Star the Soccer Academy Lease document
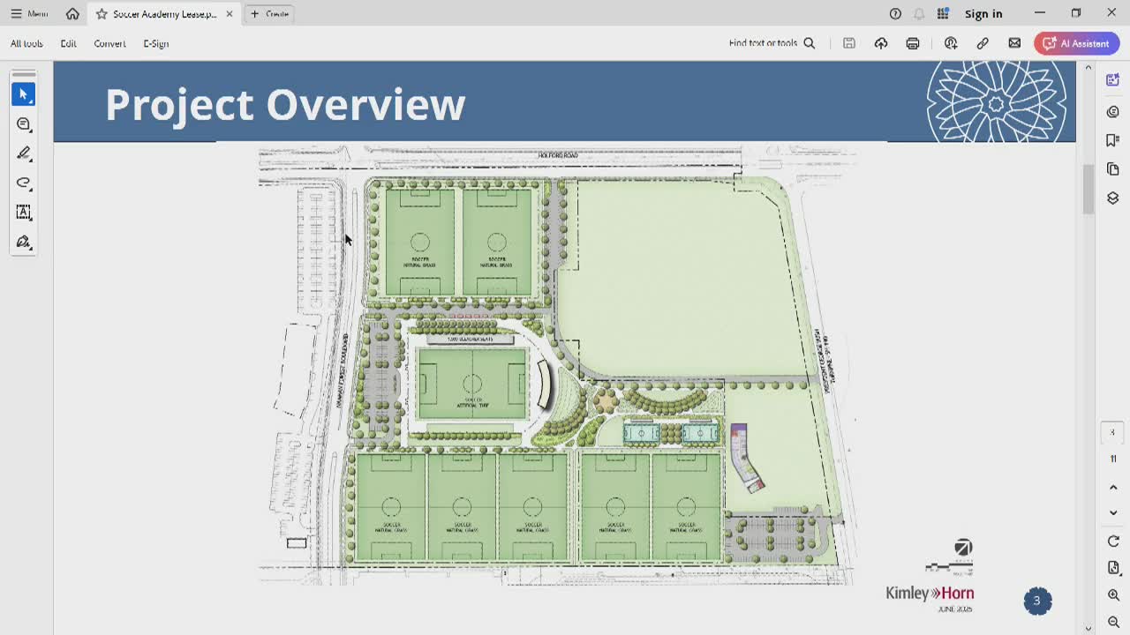This screenshot has width=1130, height=635. 102,14
